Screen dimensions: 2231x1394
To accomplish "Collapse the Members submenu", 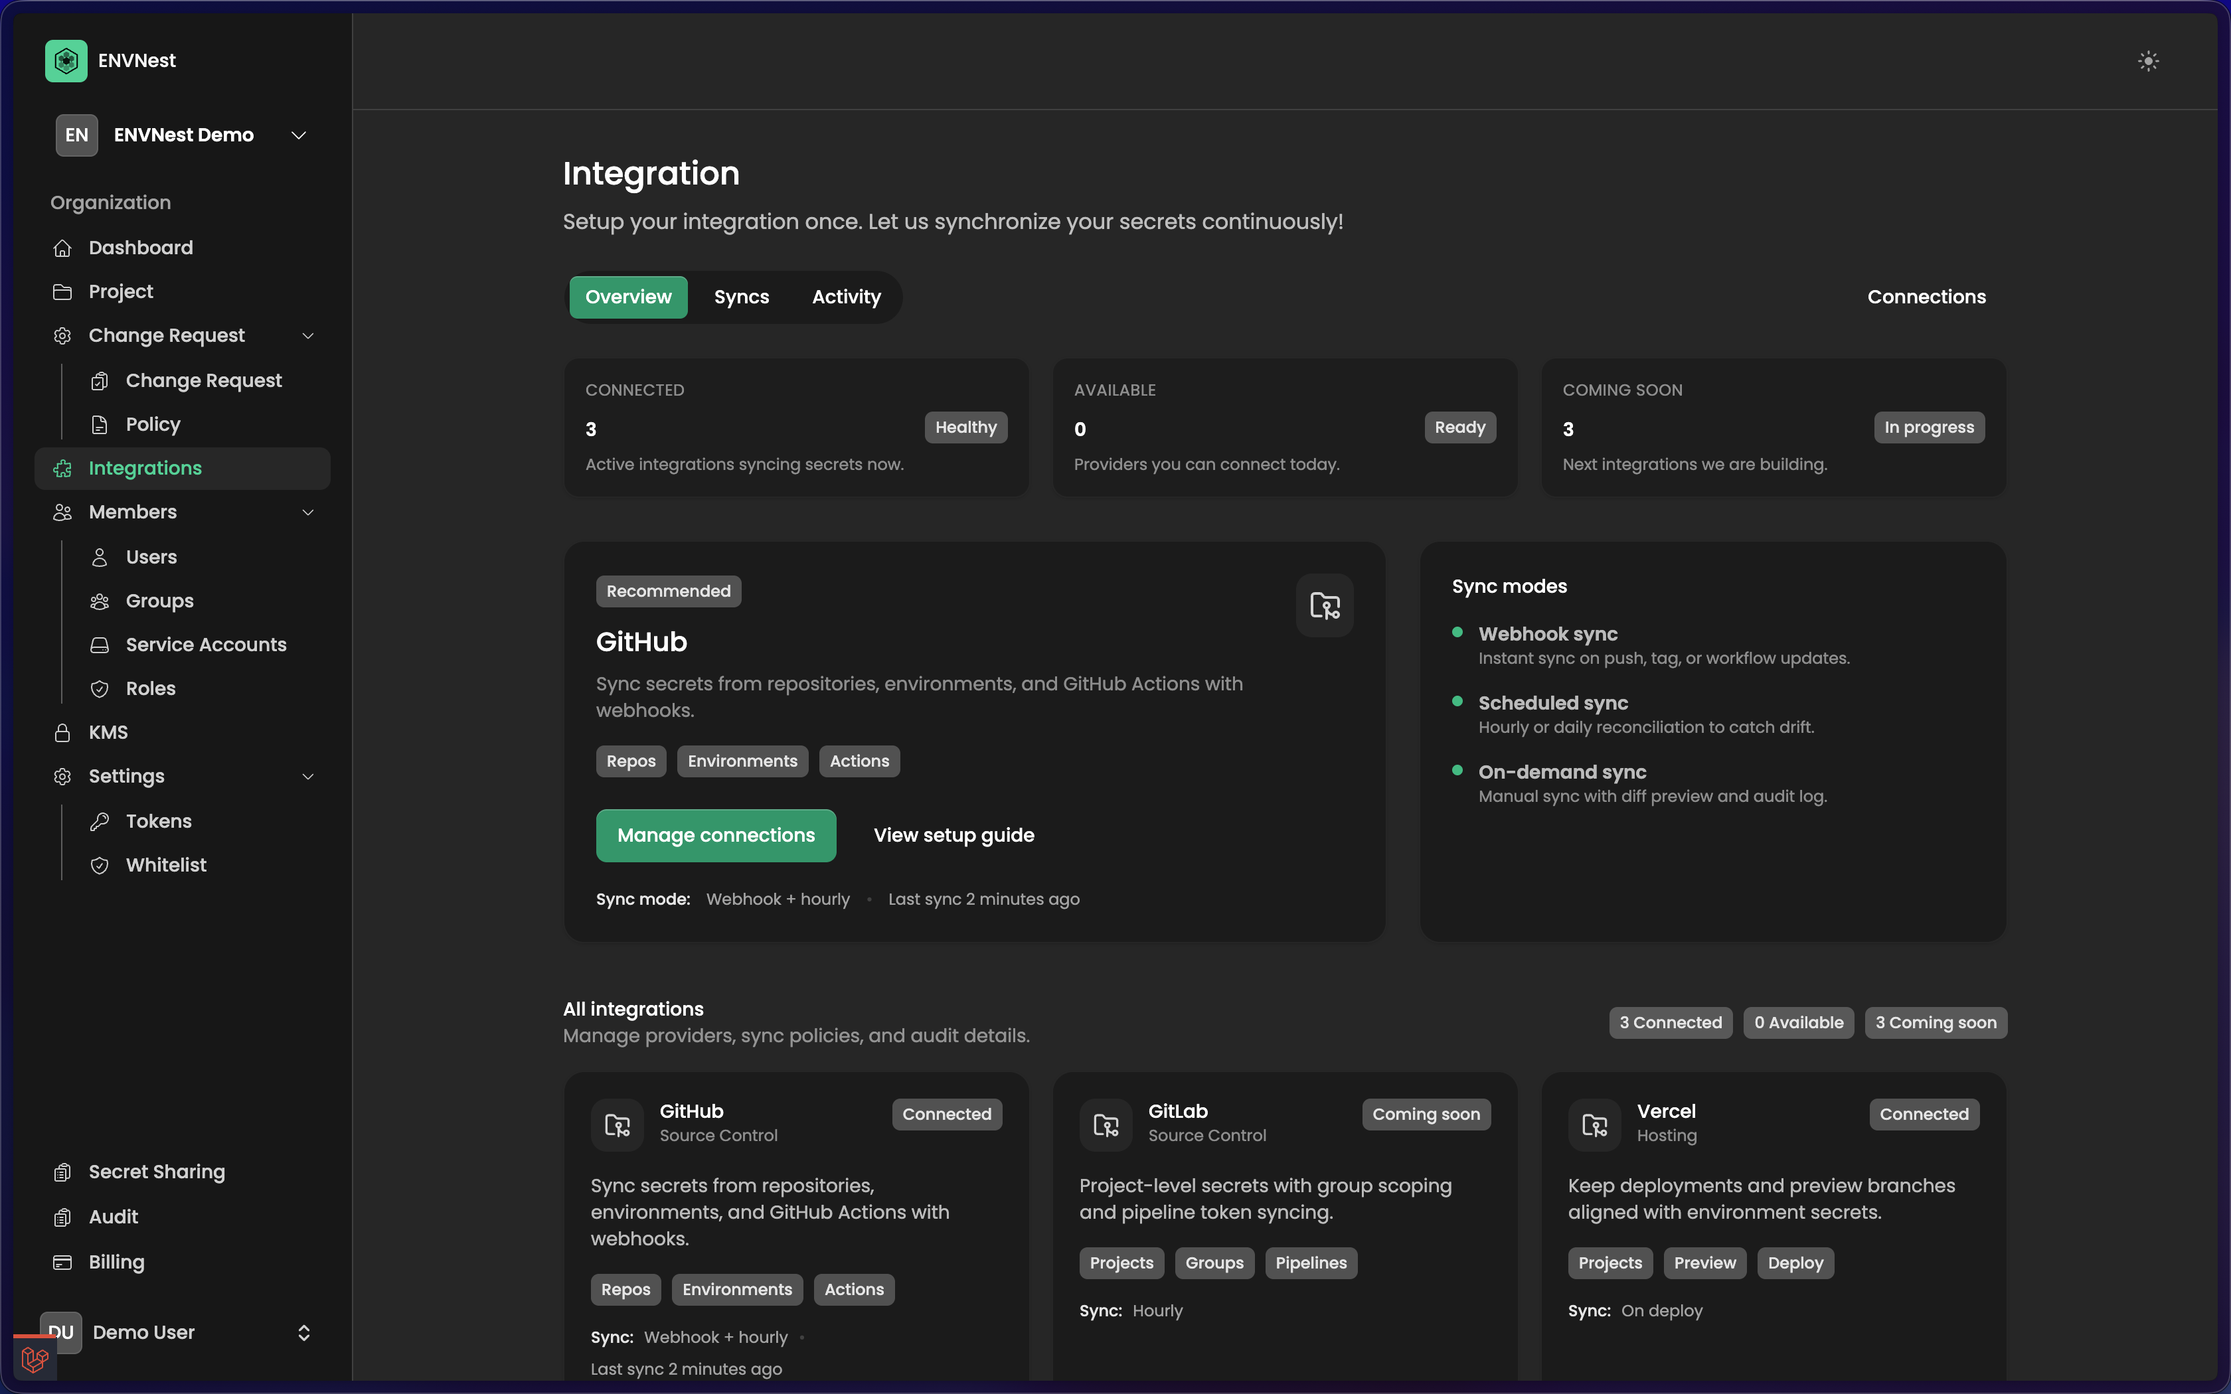I will tap(308, 512).
